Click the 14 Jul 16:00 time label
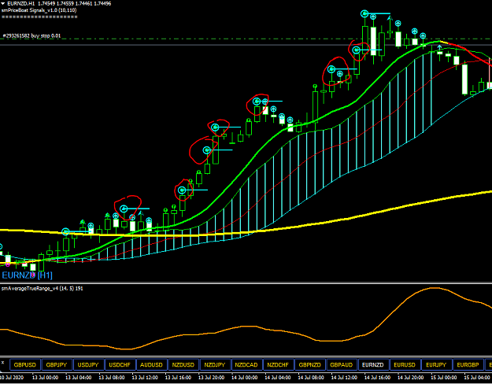The width and height of the screenshot is (492, 384). [x=378, y=378]
